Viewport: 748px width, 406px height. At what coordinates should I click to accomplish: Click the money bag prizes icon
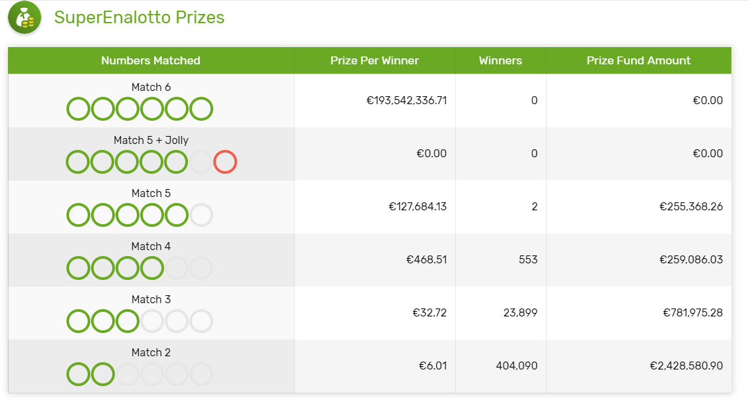(25, 18)
